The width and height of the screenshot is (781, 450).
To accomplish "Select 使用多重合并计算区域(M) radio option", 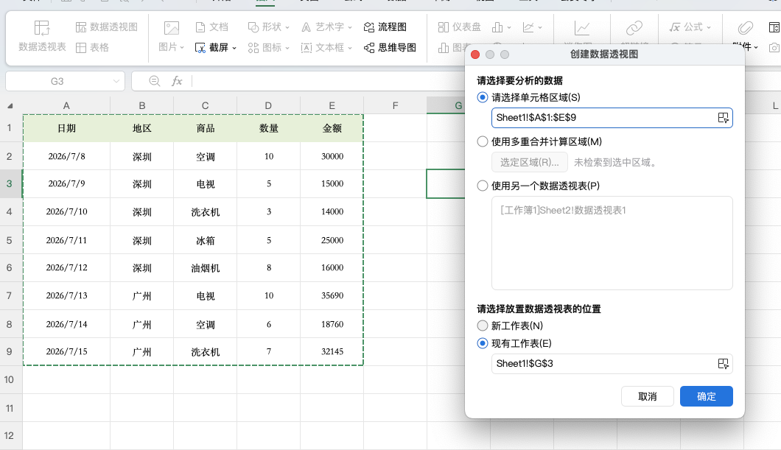I will click(482, 142).
